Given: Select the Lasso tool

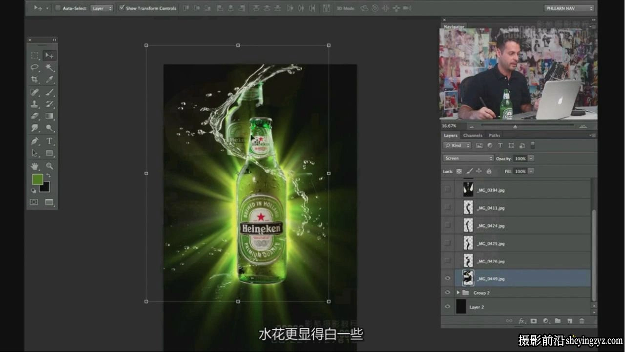Looking at the screenshot, I should (35, 67).
